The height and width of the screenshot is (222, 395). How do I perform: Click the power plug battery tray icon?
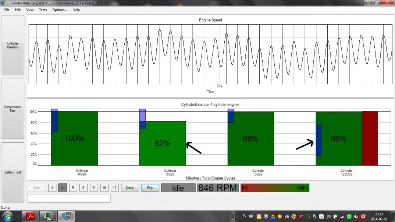335,216
